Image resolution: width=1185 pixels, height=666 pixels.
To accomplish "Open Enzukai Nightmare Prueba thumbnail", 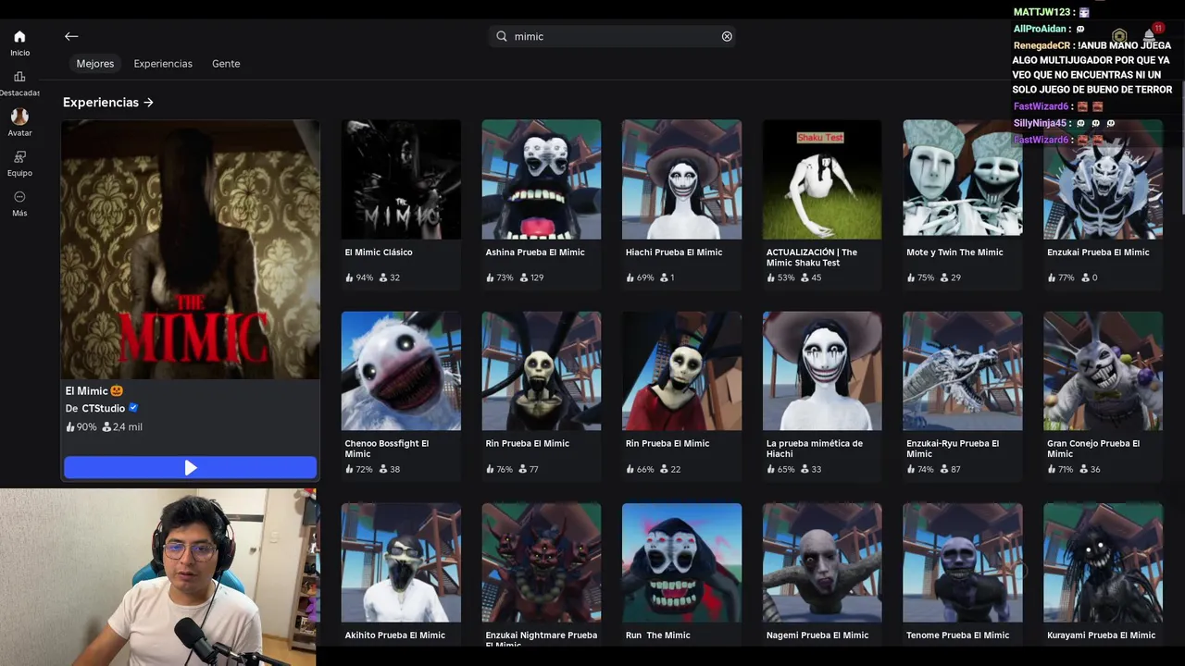I will pos(542,562).
